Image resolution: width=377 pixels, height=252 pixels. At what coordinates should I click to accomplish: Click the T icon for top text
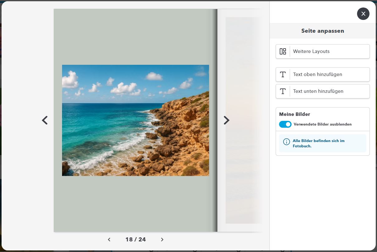tap(283, 74)
